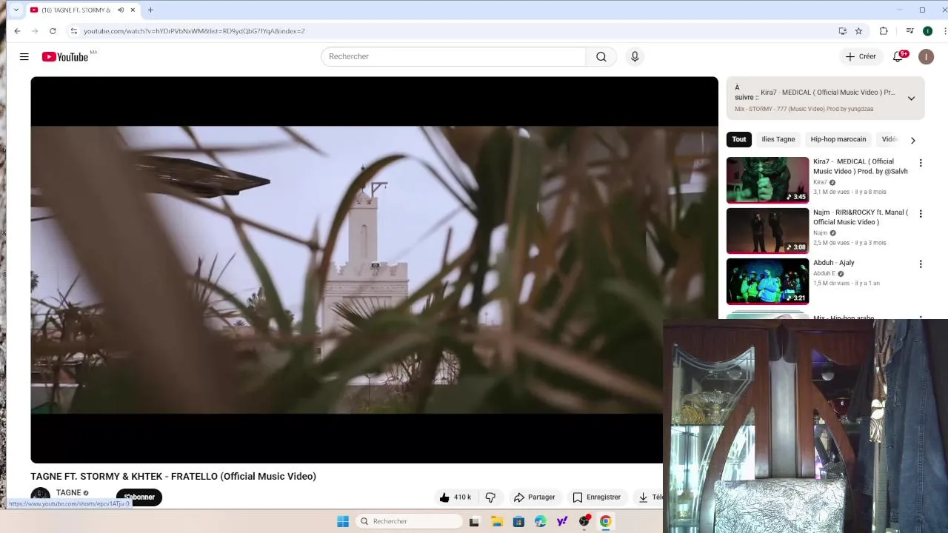The image size is (948, 533).
Task: Click the Rechercher YouTube search field
Action: click(x=453, y=56)
